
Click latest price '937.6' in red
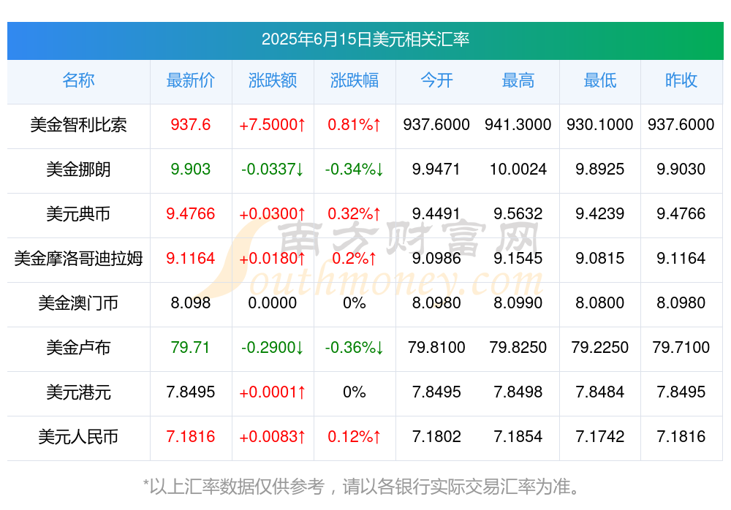pyautogui.click(x=190, y=125)
